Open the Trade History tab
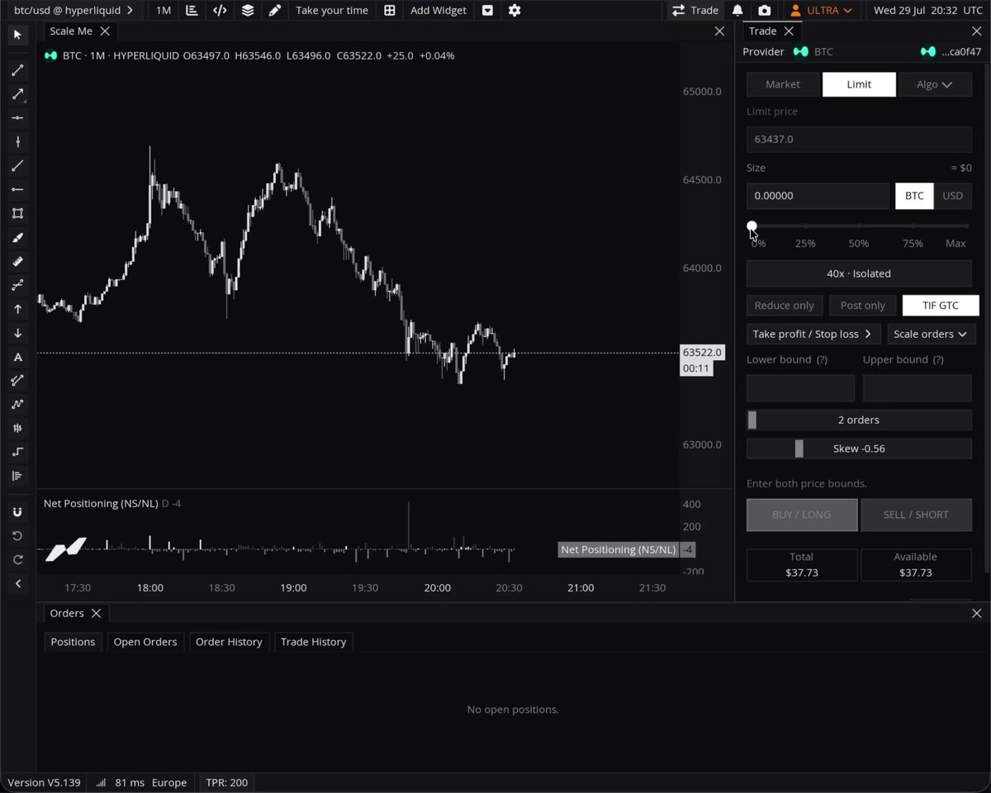Screen dimensions: 991x793 click(314, 642)
